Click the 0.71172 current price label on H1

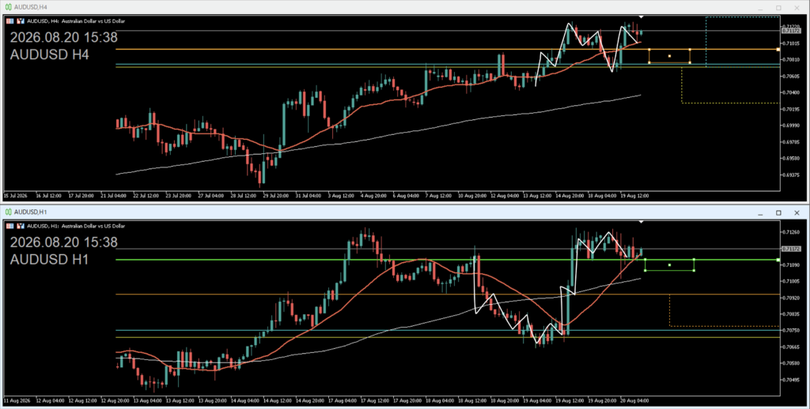(790, 249)
